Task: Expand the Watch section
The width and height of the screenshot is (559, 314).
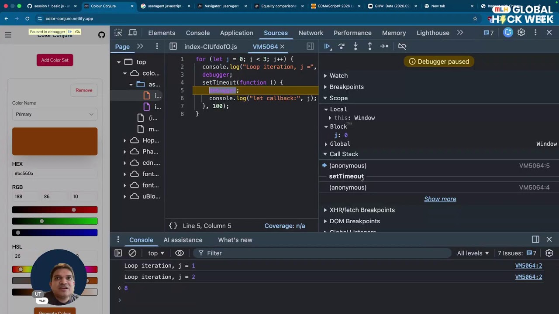Action: coord(325,76)
